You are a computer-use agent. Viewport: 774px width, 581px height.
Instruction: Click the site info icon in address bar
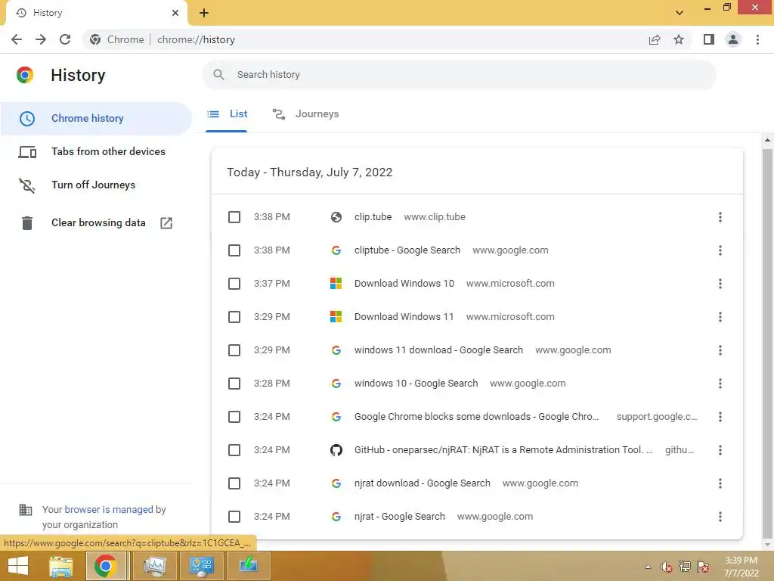tap(95, 39)
